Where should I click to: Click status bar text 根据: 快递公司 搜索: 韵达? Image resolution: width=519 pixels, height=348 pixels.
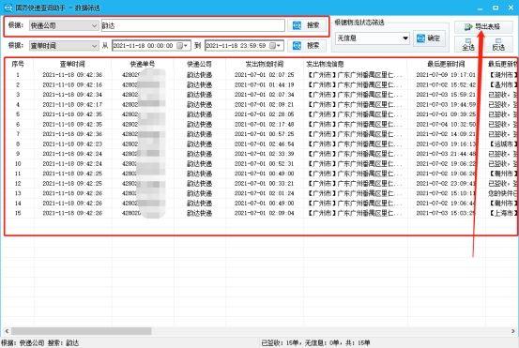click(40, 343)
